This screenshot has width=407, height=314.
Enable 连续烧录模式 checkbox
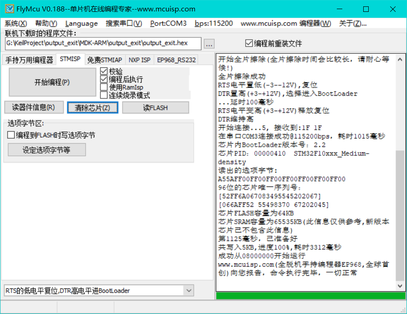(x=125, y=95)
